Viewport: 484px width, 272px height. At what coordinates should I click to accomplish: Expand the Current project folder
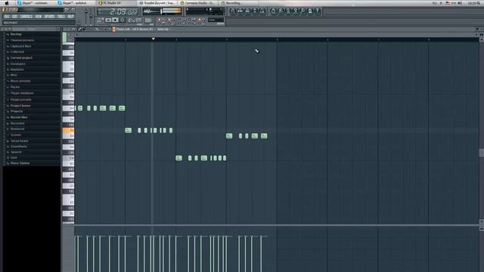tap(21, 57)
